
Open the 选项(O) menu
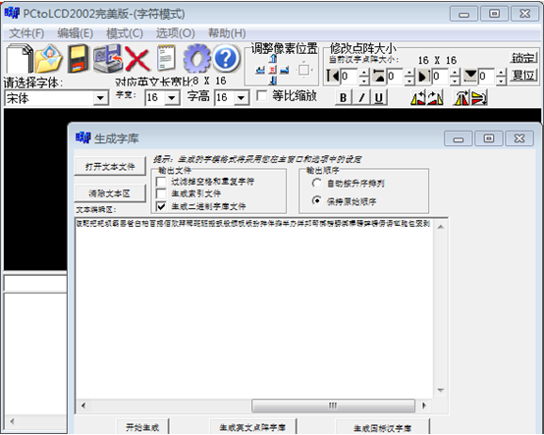coord(175,33)
